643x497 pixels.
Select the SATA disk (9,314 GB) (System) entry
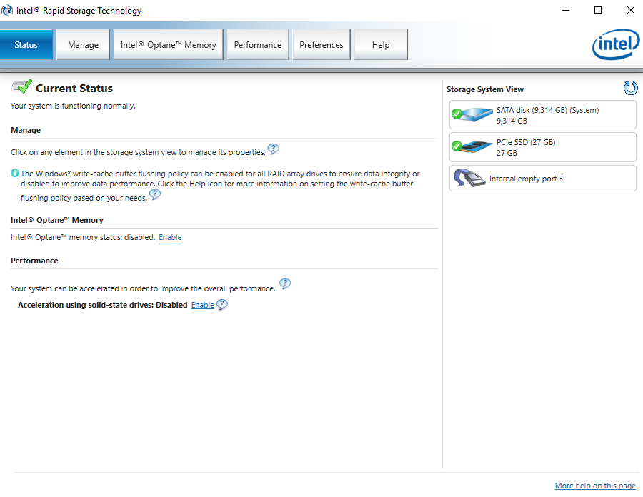[542, 115]
